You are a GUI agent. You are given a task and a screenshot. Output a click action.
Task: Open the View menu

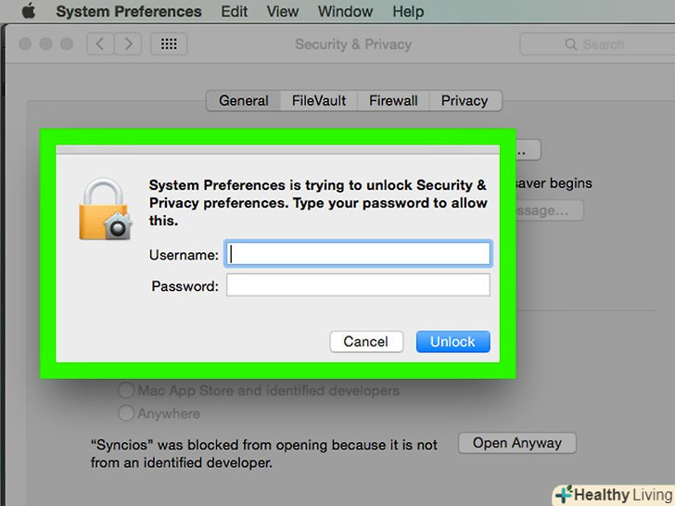point(282,12)
